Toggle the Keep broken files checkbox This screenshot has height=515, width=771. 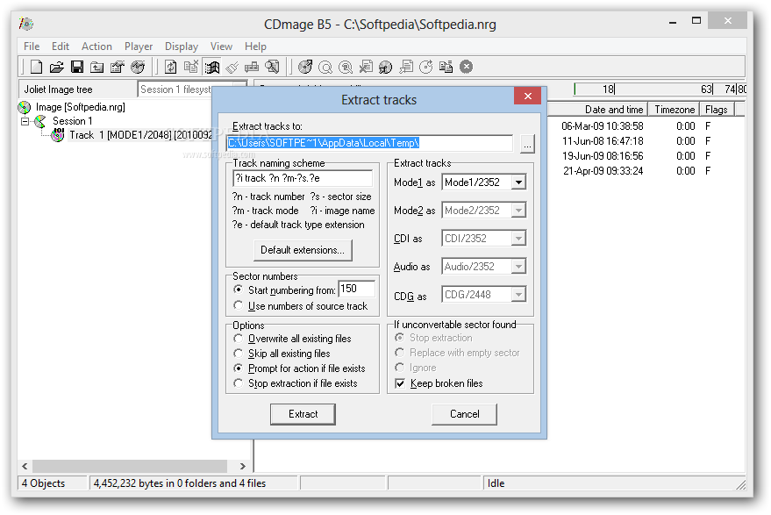coord(400,383)
